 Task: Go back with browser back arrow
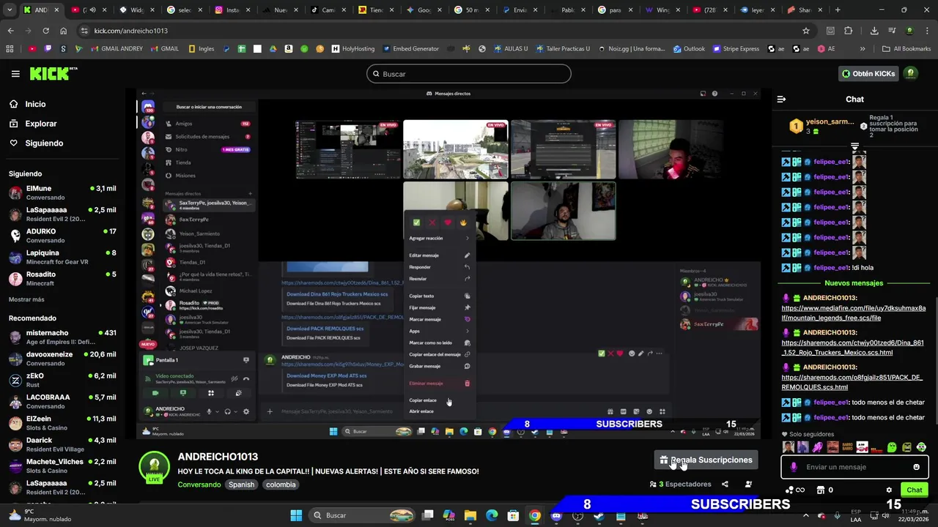pyautogui.click(x=10, y=31)
